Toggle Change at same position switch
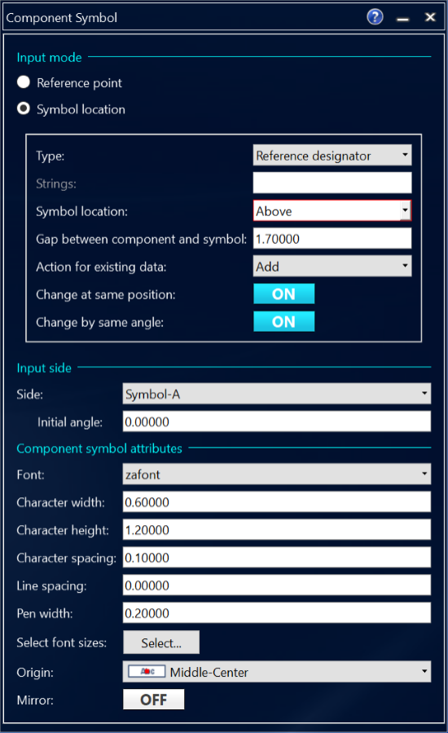This screenshot has height=733, width=448. pos(283,294)
